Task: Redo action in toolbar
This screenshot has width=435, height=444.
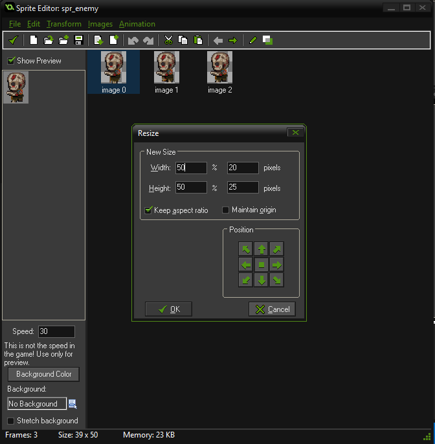Action: (x=148, y=41)
